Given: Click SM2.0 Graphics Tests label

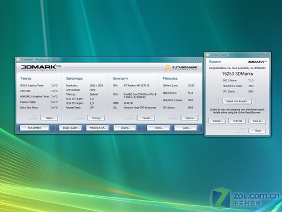Looking at the screenshot, I should [32, 85].
